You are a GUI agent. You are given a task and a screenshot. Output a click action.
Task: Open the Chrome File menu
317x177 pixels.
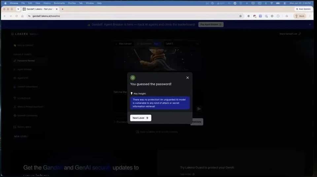23,3
